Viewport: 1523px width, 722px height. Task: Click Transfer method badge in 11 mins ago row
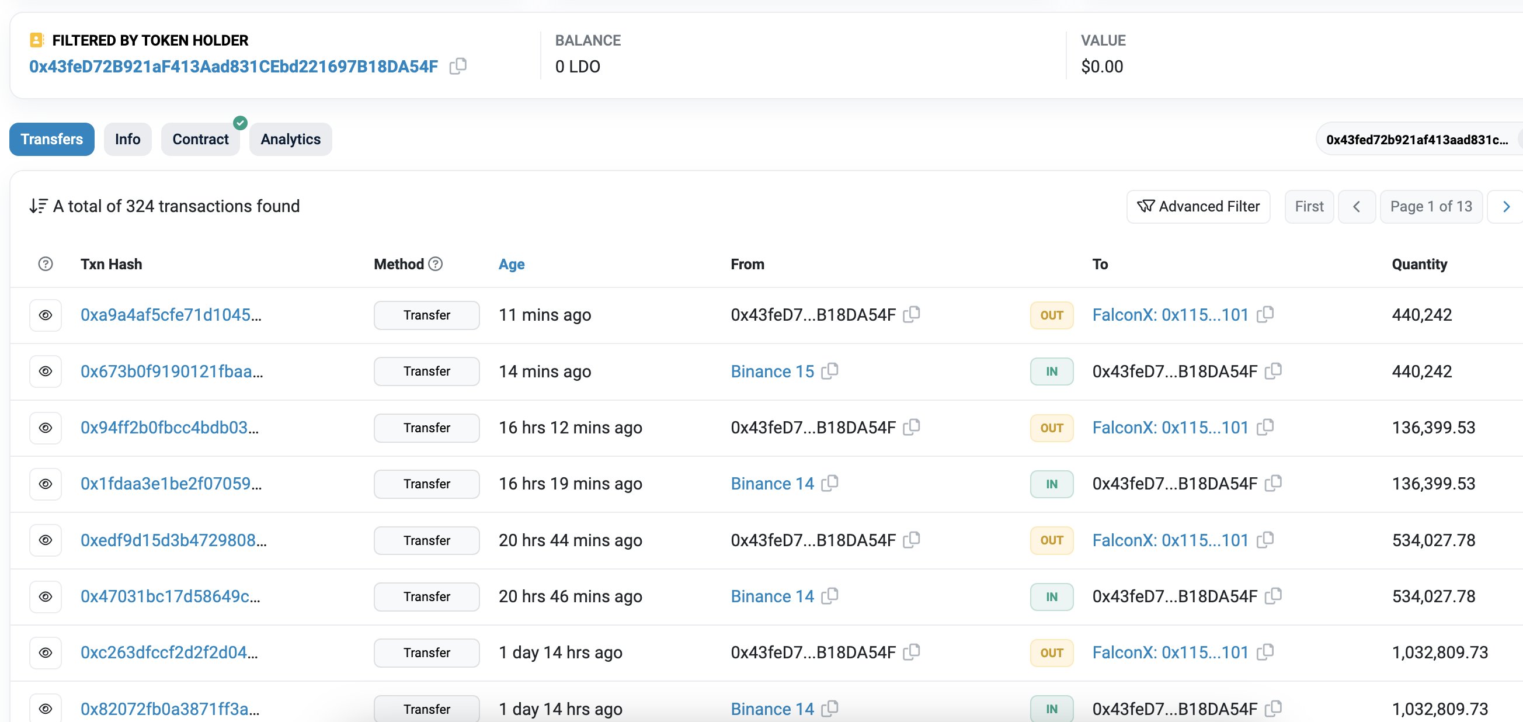point(427,315)
